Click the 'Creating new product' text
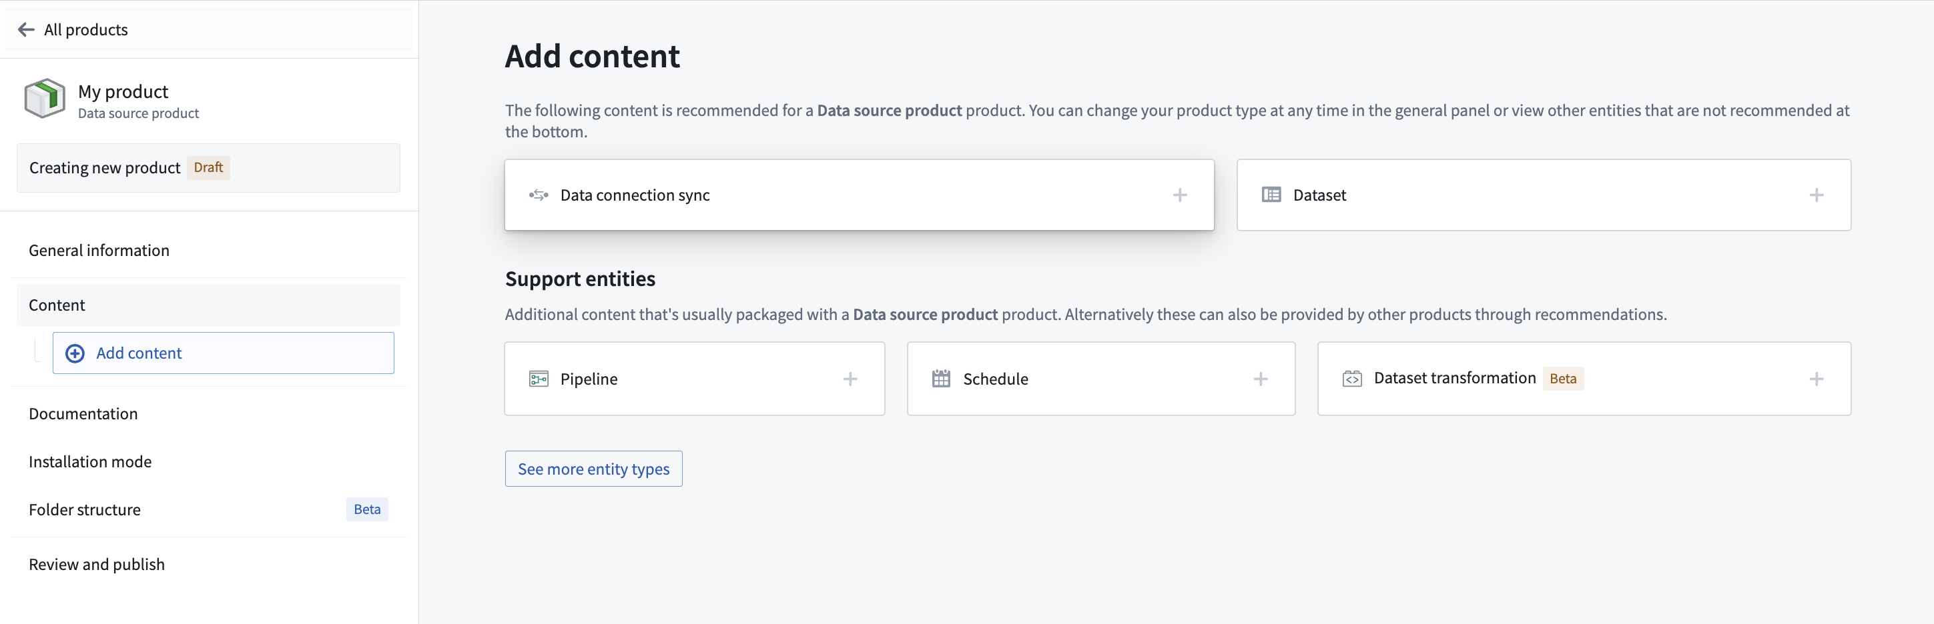Image resolution: width=1934 pixels, height=624 pixels. point(104,168)
